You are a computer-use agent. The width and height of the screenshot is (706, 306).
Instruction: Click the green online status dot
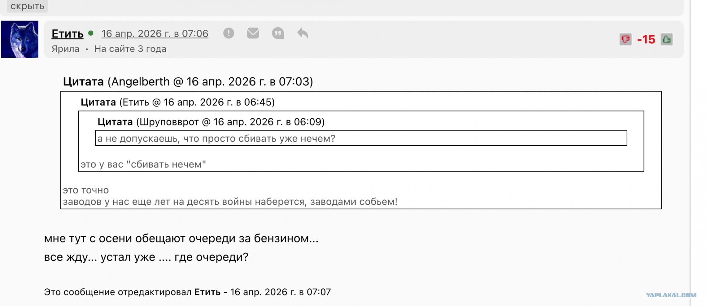pyautogui.click(x=91, y=33)
